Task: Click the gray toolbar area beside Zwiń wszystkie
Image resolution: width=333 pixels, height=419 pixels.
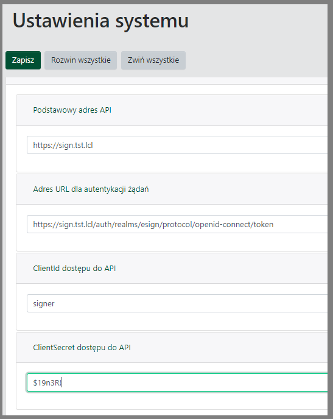Action: (x=256, y=60)
